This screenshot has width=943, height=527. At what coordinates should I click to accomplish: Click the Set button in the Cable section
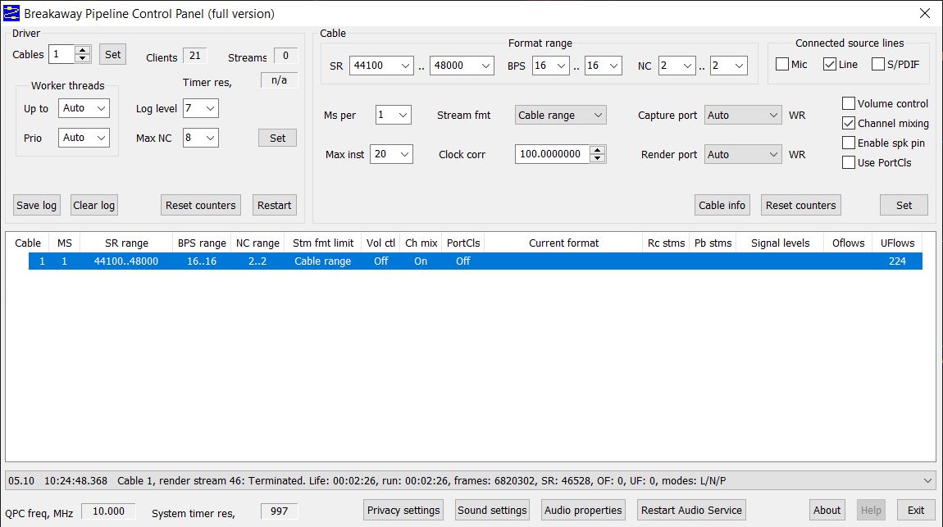point(904,205)
